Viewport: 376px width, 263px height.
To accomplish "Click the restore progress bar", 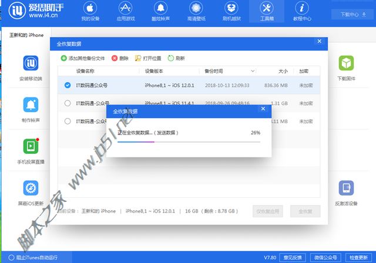I will pos(189,142).
